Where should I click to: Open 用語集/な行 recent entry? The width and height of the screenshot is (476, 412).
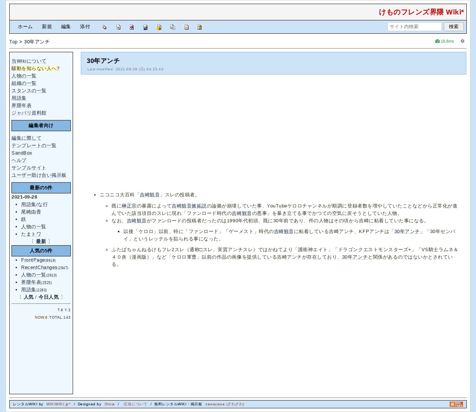click(34, 205)
